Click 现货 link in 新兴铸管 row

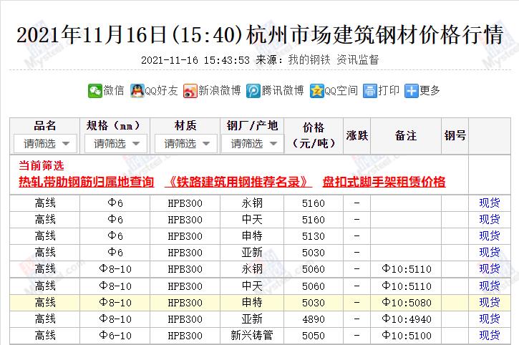(489, 335)
